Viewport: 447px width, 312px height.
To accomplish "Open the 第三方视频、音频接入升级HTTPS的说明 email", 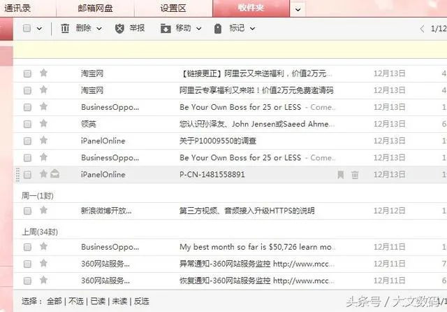I will click(247, 211).
